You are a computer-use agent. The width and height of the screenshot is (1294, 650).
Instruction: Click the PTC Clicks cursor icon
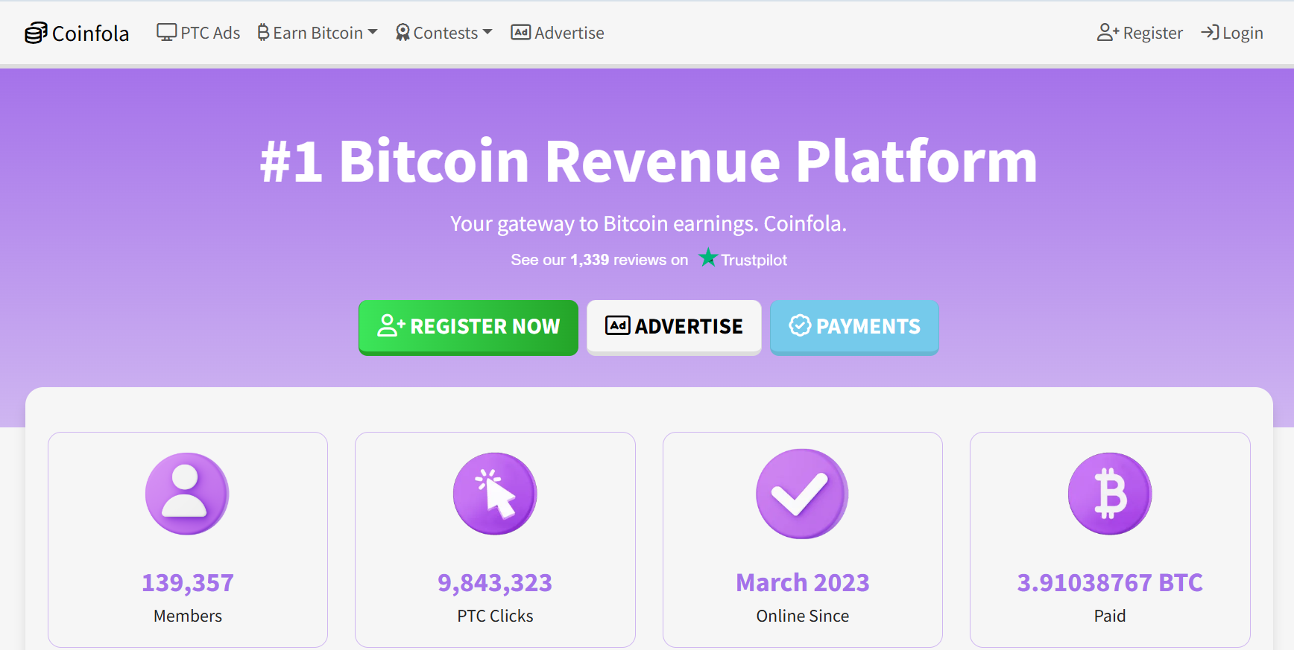point(495,494)
